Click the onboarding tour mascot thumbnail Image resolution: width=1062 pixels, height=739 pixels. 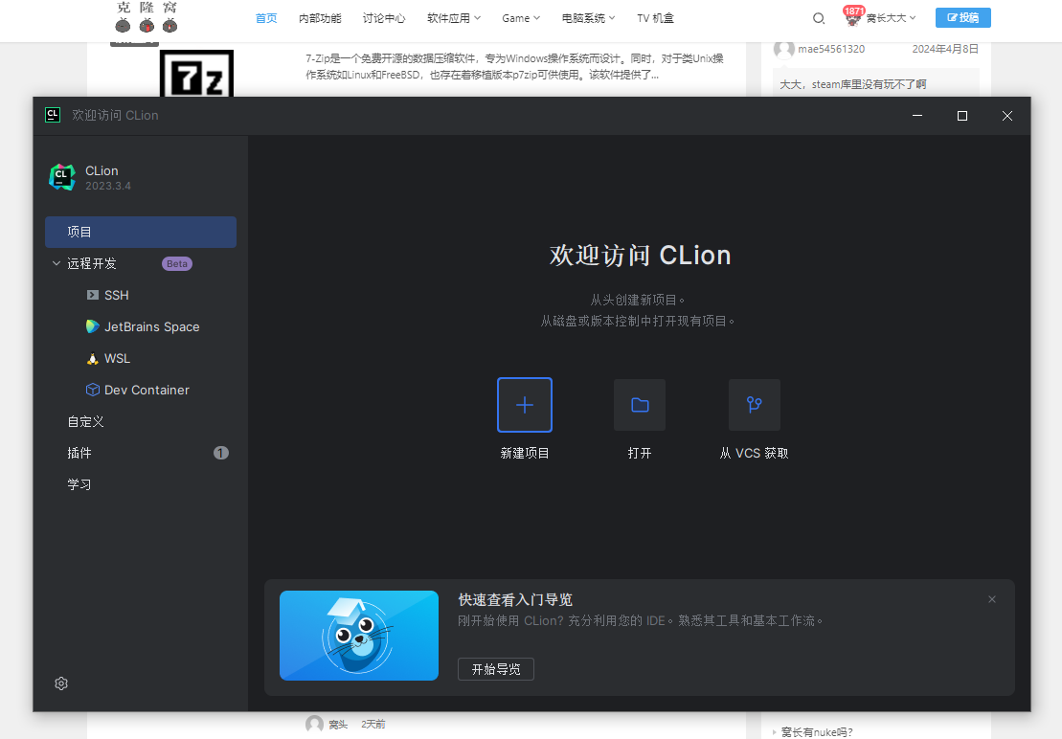359,636
